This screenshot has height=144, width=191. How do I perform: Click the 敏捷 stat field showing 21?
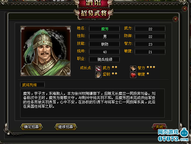tap(150, 52)
